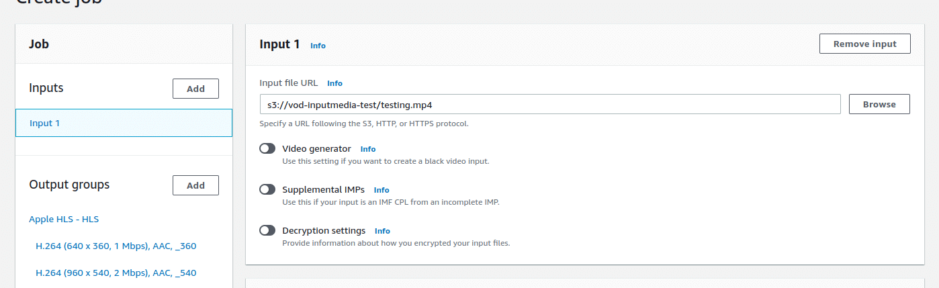
Task: Select the H.264 960 x 540 _540 output
Action: coord(116,273)
